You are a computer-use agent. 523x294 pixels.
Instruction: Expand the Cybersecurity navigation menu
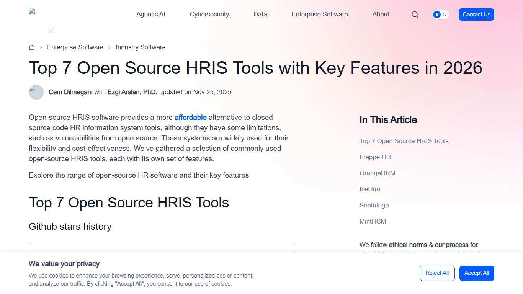coord(209,14)
